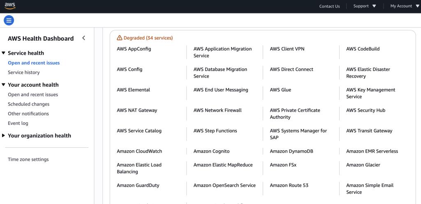Collapse the Your account health section
The image size is (421, 204).
[x=3, y=85]
